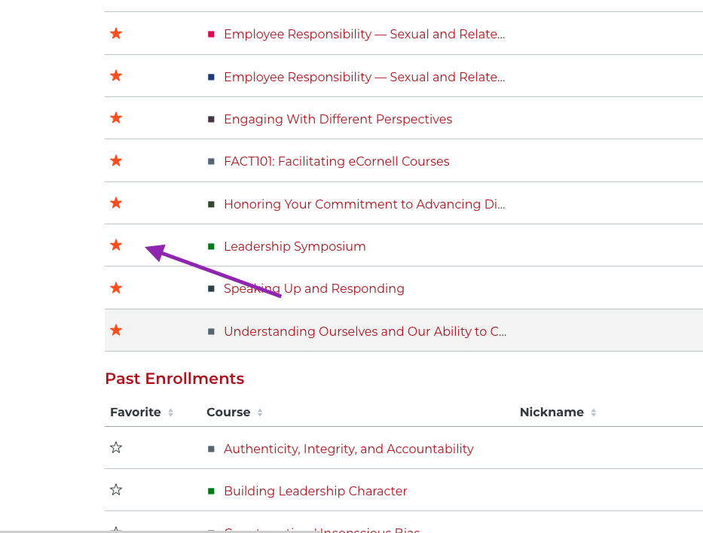Favorite the Authenticity, Integrity, and Accountability course
Image resolution: width=703 pixels, height=533 pixels.
coord(116,447)
